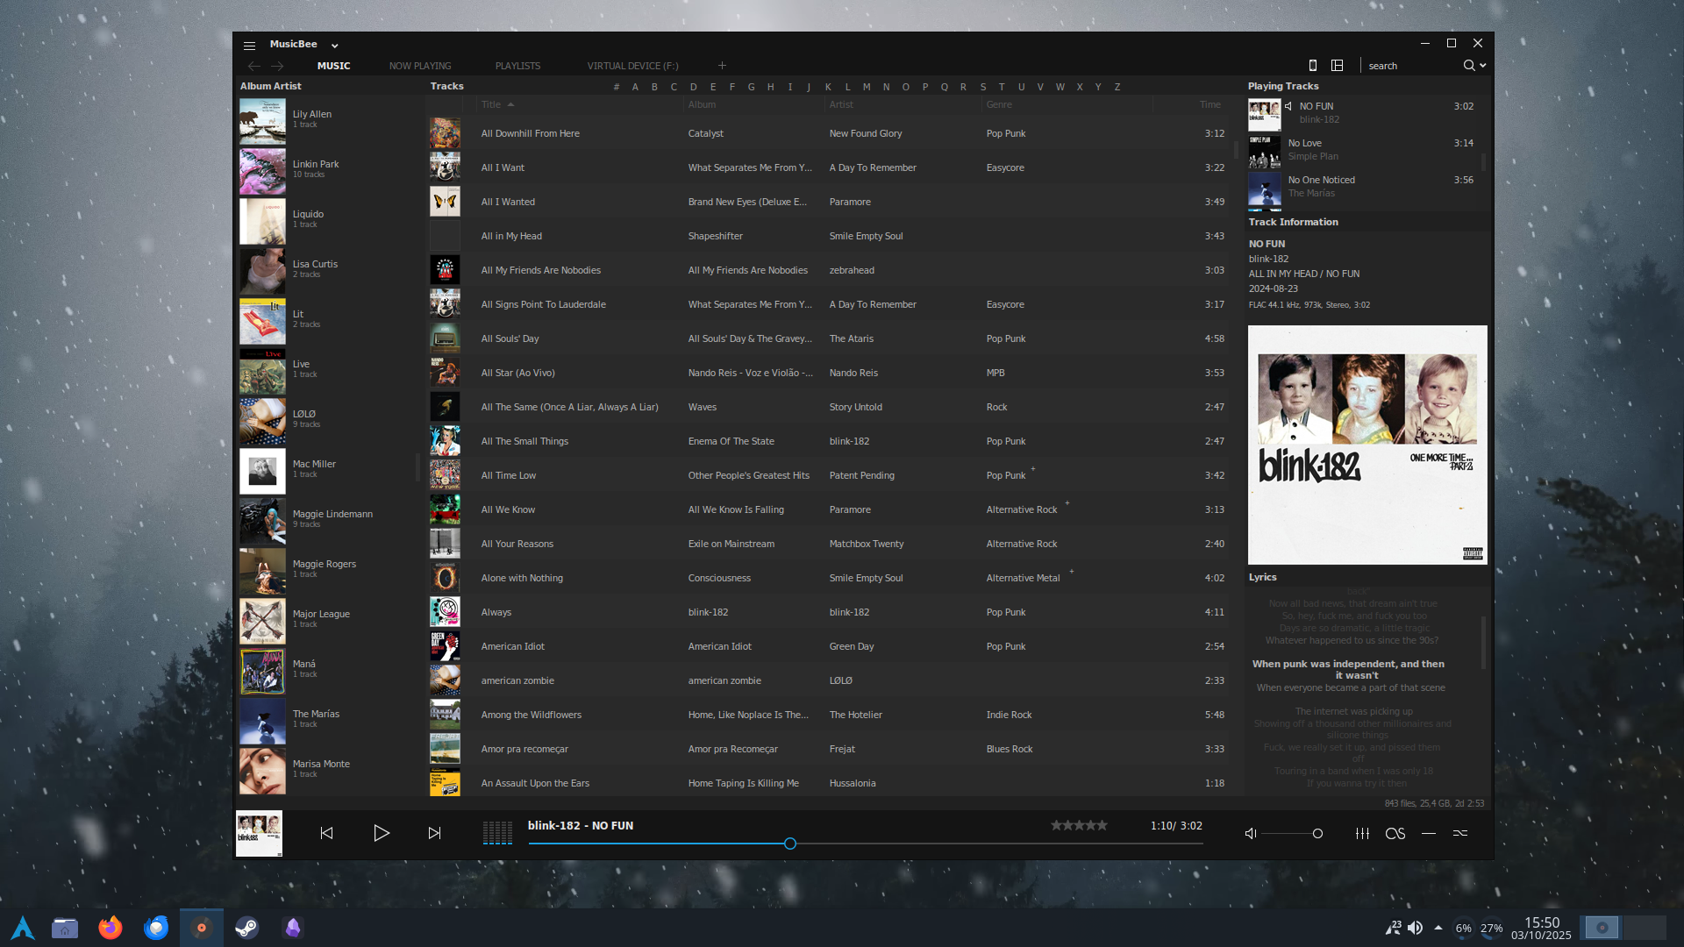1684x947 pixels.
Task: Open Steam from the taskbar
Action: 246,928
